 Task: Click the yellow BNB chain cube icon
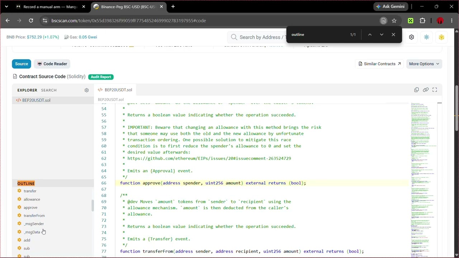click(441, 37)
